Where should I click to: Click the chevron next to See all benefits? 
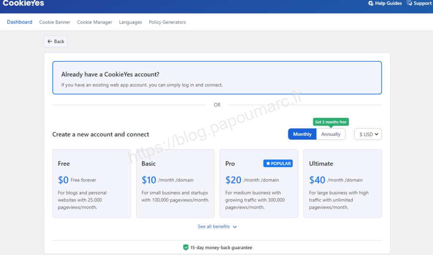tap(235, 227)
